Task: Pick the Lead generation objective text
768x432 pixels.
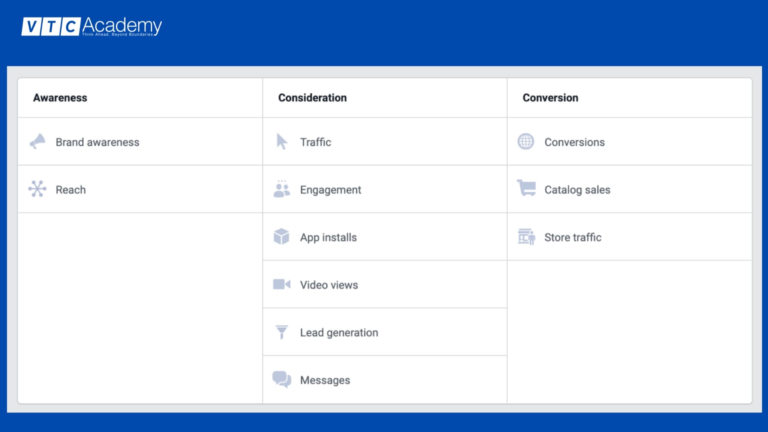Action: 339,332
